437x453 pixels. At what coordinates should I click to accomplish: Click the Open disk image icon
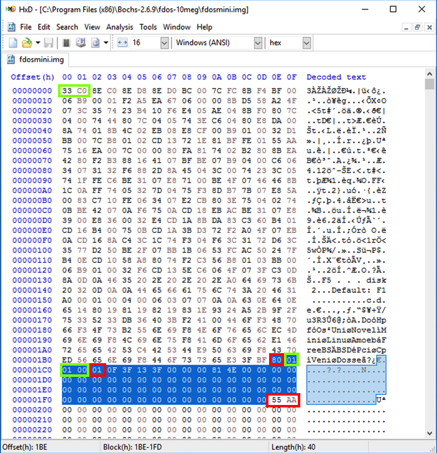pyautogui.click(x=96, y=43)
